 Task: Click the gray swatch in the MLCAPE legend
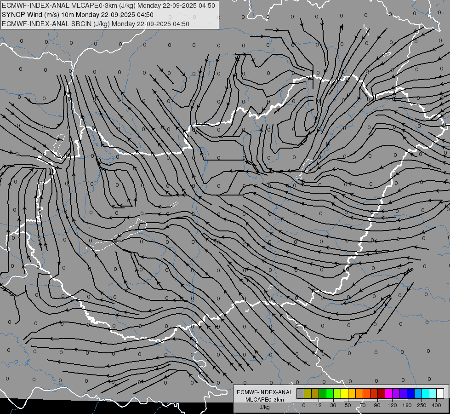click(301, 393)
